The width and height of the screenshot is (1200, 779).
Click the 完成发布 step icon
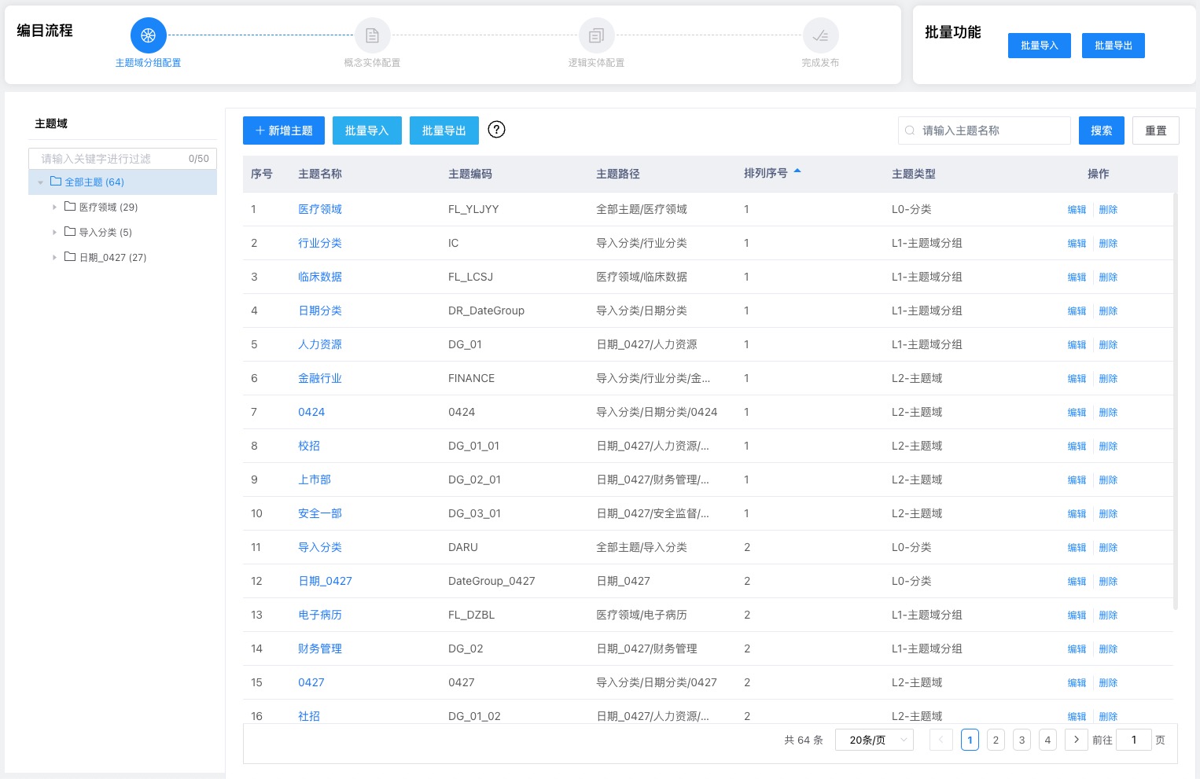[820, 35]
